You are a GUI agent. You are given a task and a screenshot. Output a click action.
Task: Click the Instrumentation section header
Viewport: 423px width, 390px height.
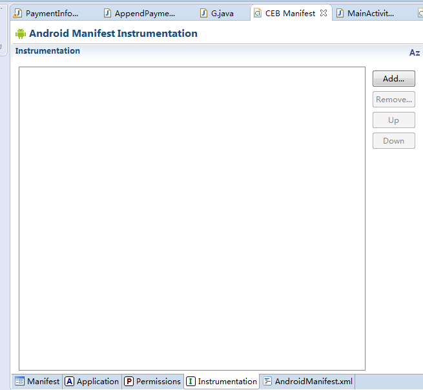[x=48, y=51]
